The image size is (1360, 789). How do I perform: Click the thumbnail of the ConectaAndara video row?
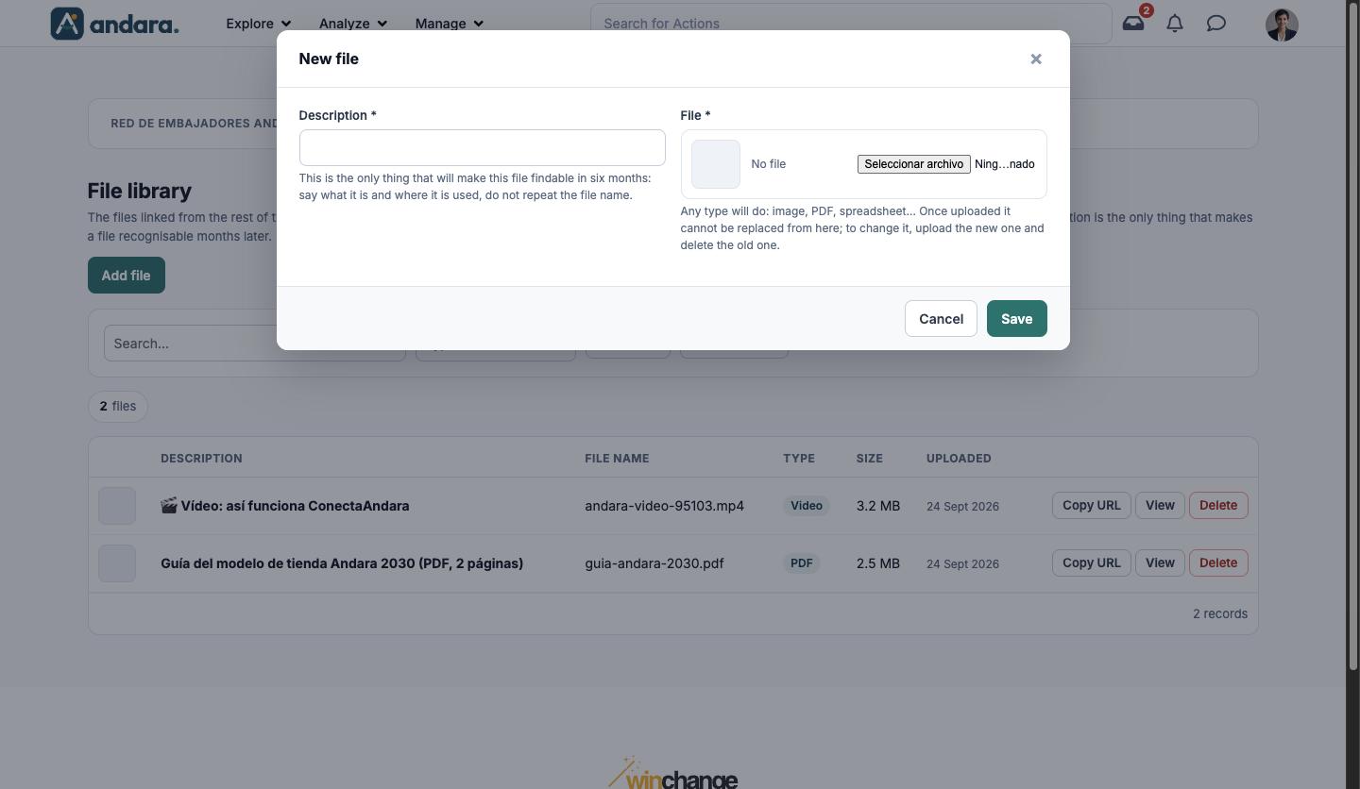pyautogui.click(x=117, y=506)
